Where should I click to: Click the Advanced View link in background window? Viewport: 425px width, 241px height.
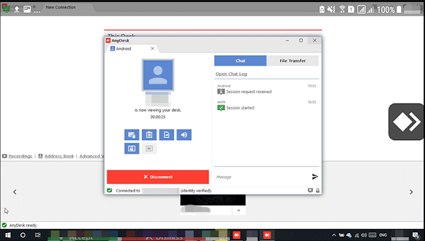pyautogui.click(x=92, y=156)
